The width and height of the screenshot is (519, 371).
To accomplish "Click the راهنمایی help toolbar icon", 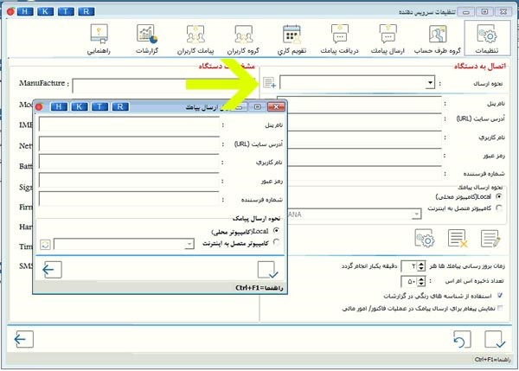I will (100, 41).
